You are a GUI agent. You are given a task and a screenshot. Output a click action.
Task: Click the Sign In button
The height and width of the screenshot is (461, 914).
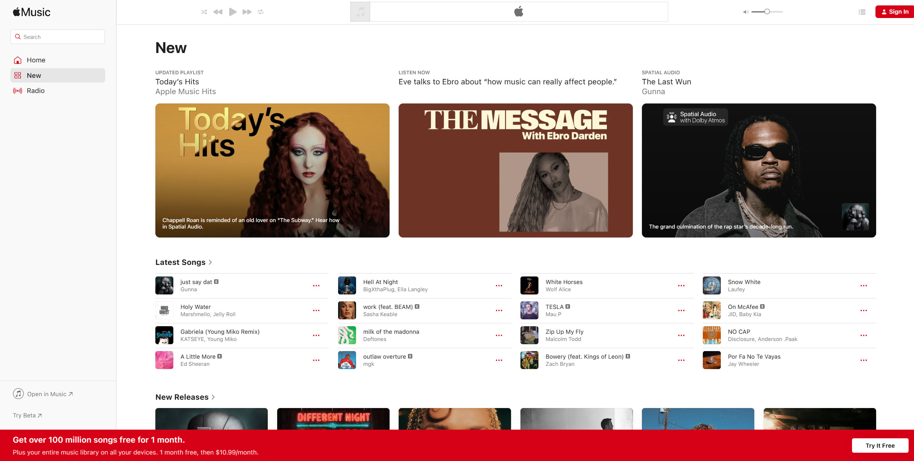(x=895, y=12)
